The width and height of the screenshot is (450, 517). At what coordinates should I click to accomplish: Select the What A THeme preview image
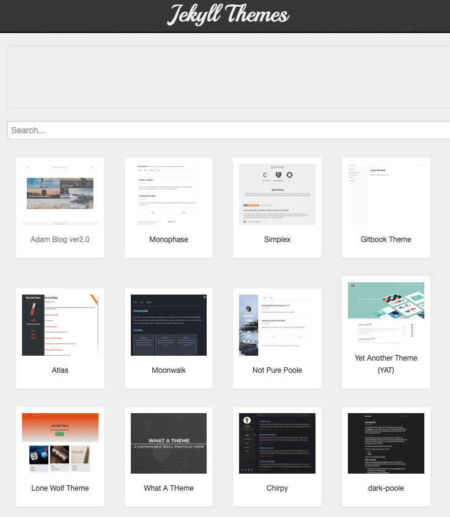click(x=169, y=443)
